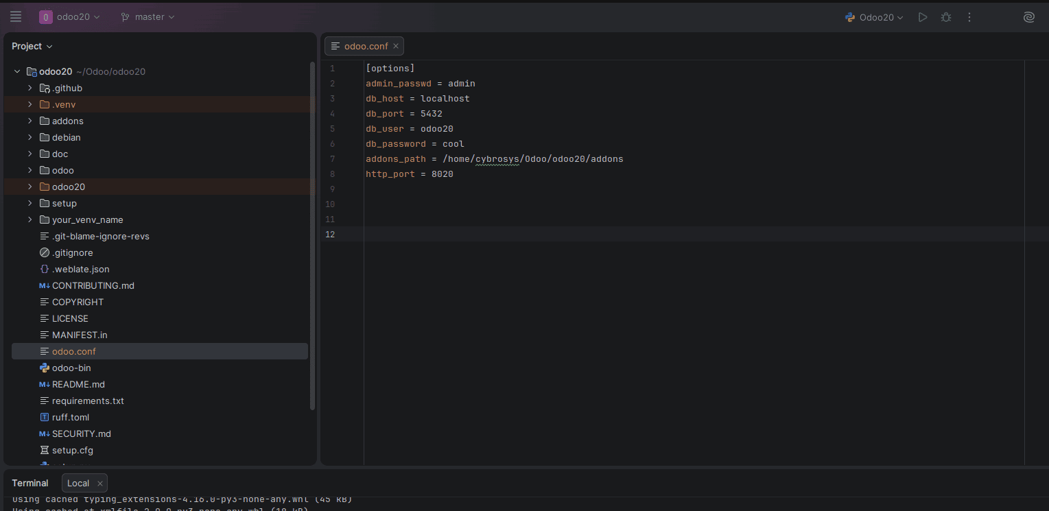1049x511 pixels.
Task: Place cursor on empty line 12
Action: coord(693,235)
